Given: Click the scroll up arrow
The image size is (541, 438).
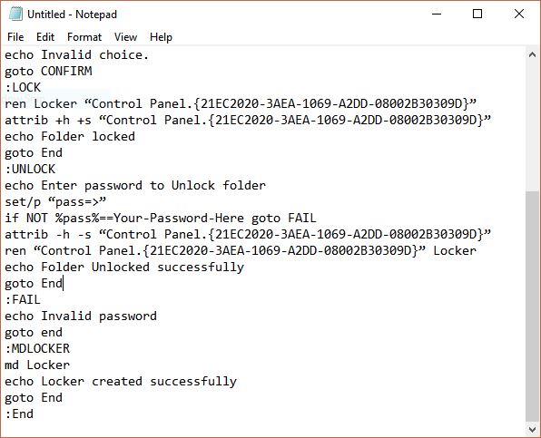Looking at the screenshot, I should [x=532, y=54].
